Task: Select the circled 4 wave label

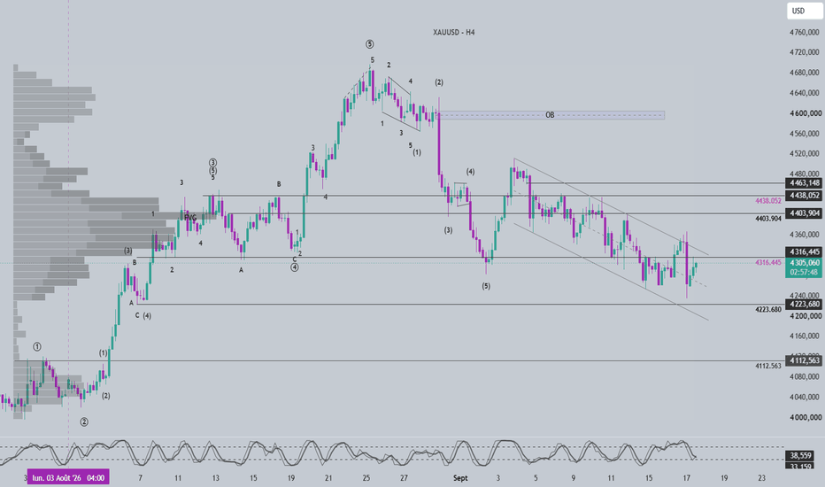Action: click(x=295, y=267)
